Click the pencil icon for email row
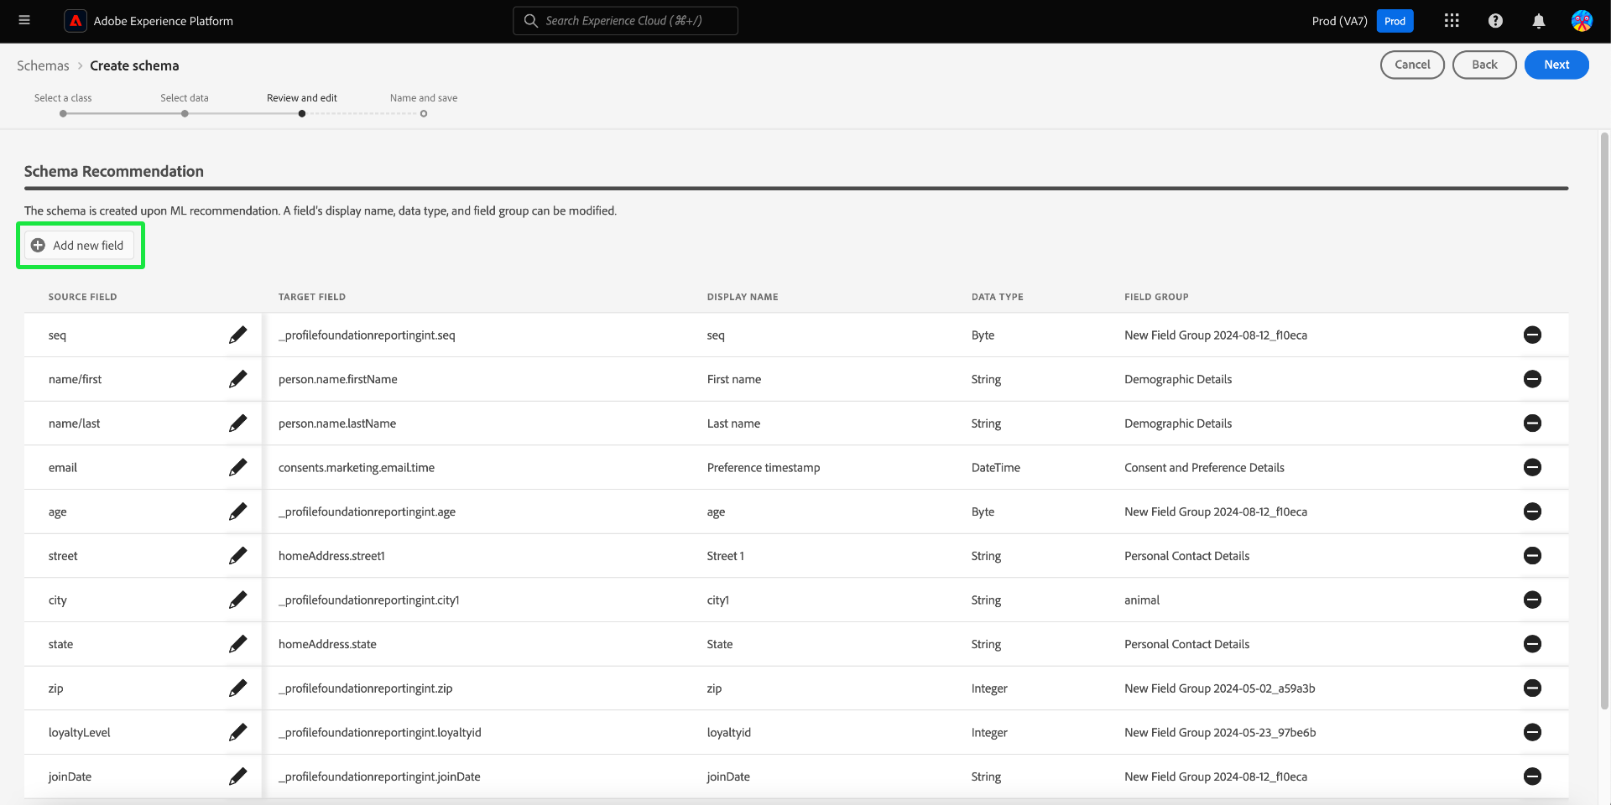 238,468
